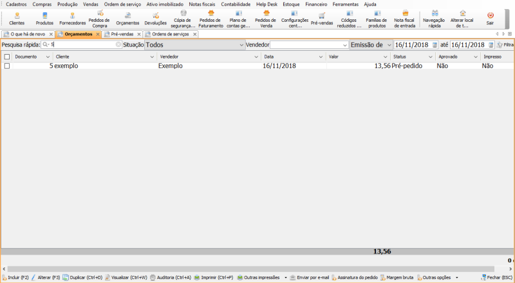Toggle the select-all checkbox in table header

click(7, 57)
